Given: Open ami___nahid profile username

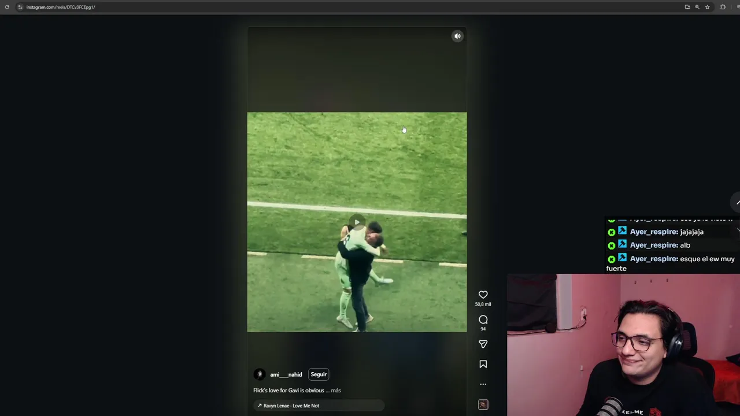Looking at the screenshot, I should [x=286, y=374].
